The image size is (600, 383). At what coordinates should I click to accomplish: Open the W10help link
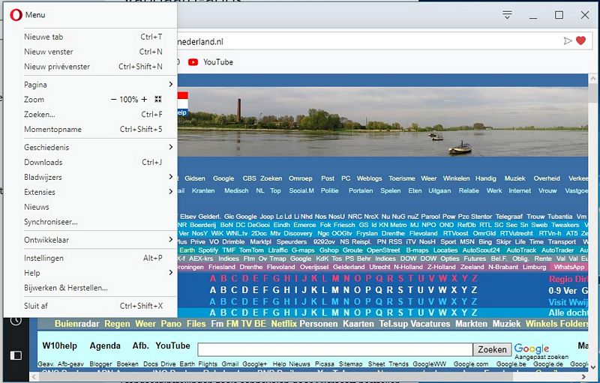tap(60, 346)
